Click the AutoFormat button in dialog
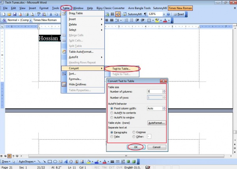The height and width of the screenshot is (169, 237). [156, 123]
